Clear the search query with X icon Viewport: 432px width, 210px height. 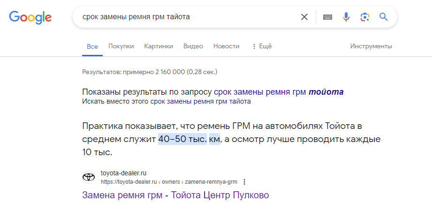click(304, 17)
